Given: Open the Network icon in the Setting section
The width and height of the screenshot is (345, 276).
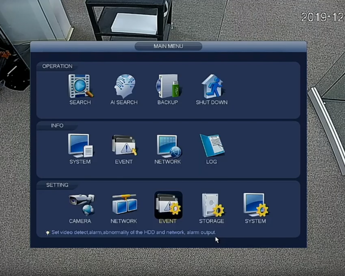Looking at the screenshot, I should pos(125,204).
